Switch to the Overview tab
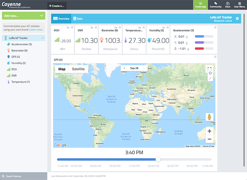This screenshot has width=247, height=180. pos(61,19)
